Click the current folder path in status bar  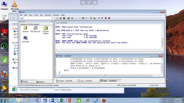pos(127,85)
